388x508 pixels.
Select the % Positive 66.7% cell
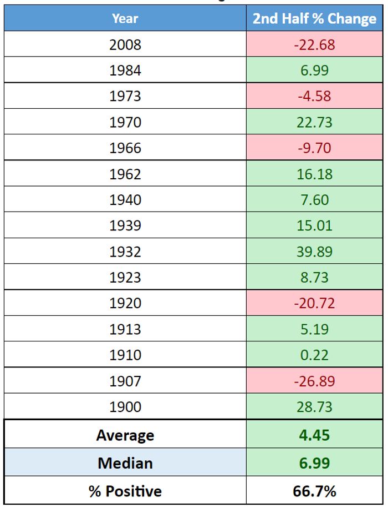[314, 491]
